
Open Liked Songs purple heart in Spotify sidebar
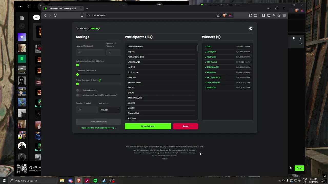click(x=22, y=37)
